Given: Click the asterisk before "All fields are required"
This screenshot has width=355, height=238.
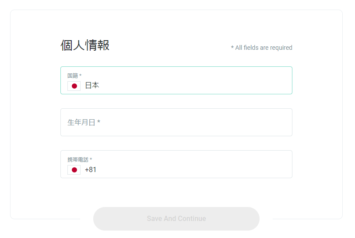Looking at the screenshot, I should [x=232, y=47].
